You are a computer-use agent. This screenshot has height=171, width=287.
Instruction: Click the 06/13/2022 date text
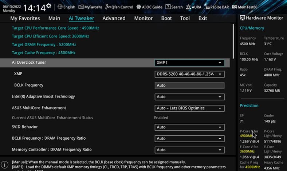coord(12,7)
